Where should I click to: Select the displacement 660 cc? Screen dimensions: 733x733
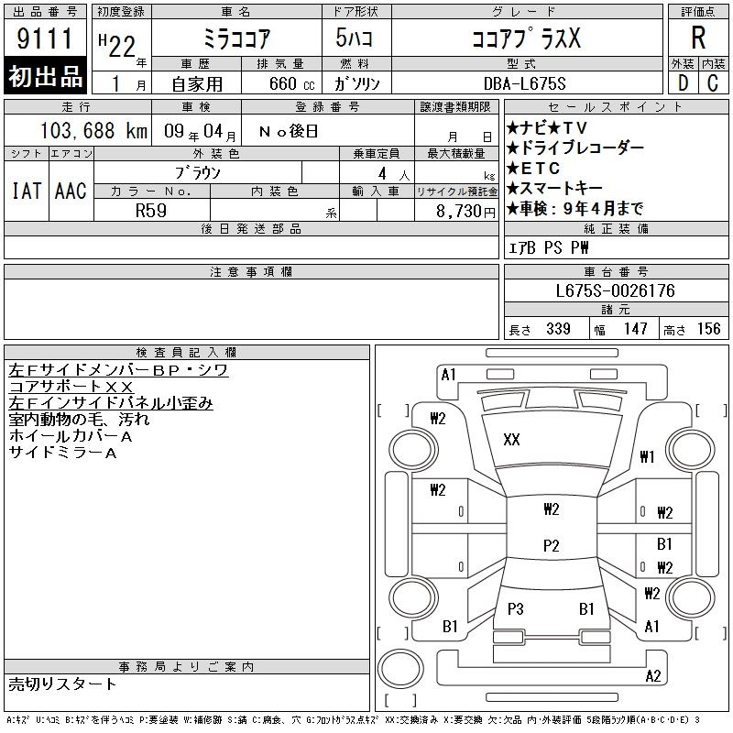pyautogui.click(x=291, y=84)
